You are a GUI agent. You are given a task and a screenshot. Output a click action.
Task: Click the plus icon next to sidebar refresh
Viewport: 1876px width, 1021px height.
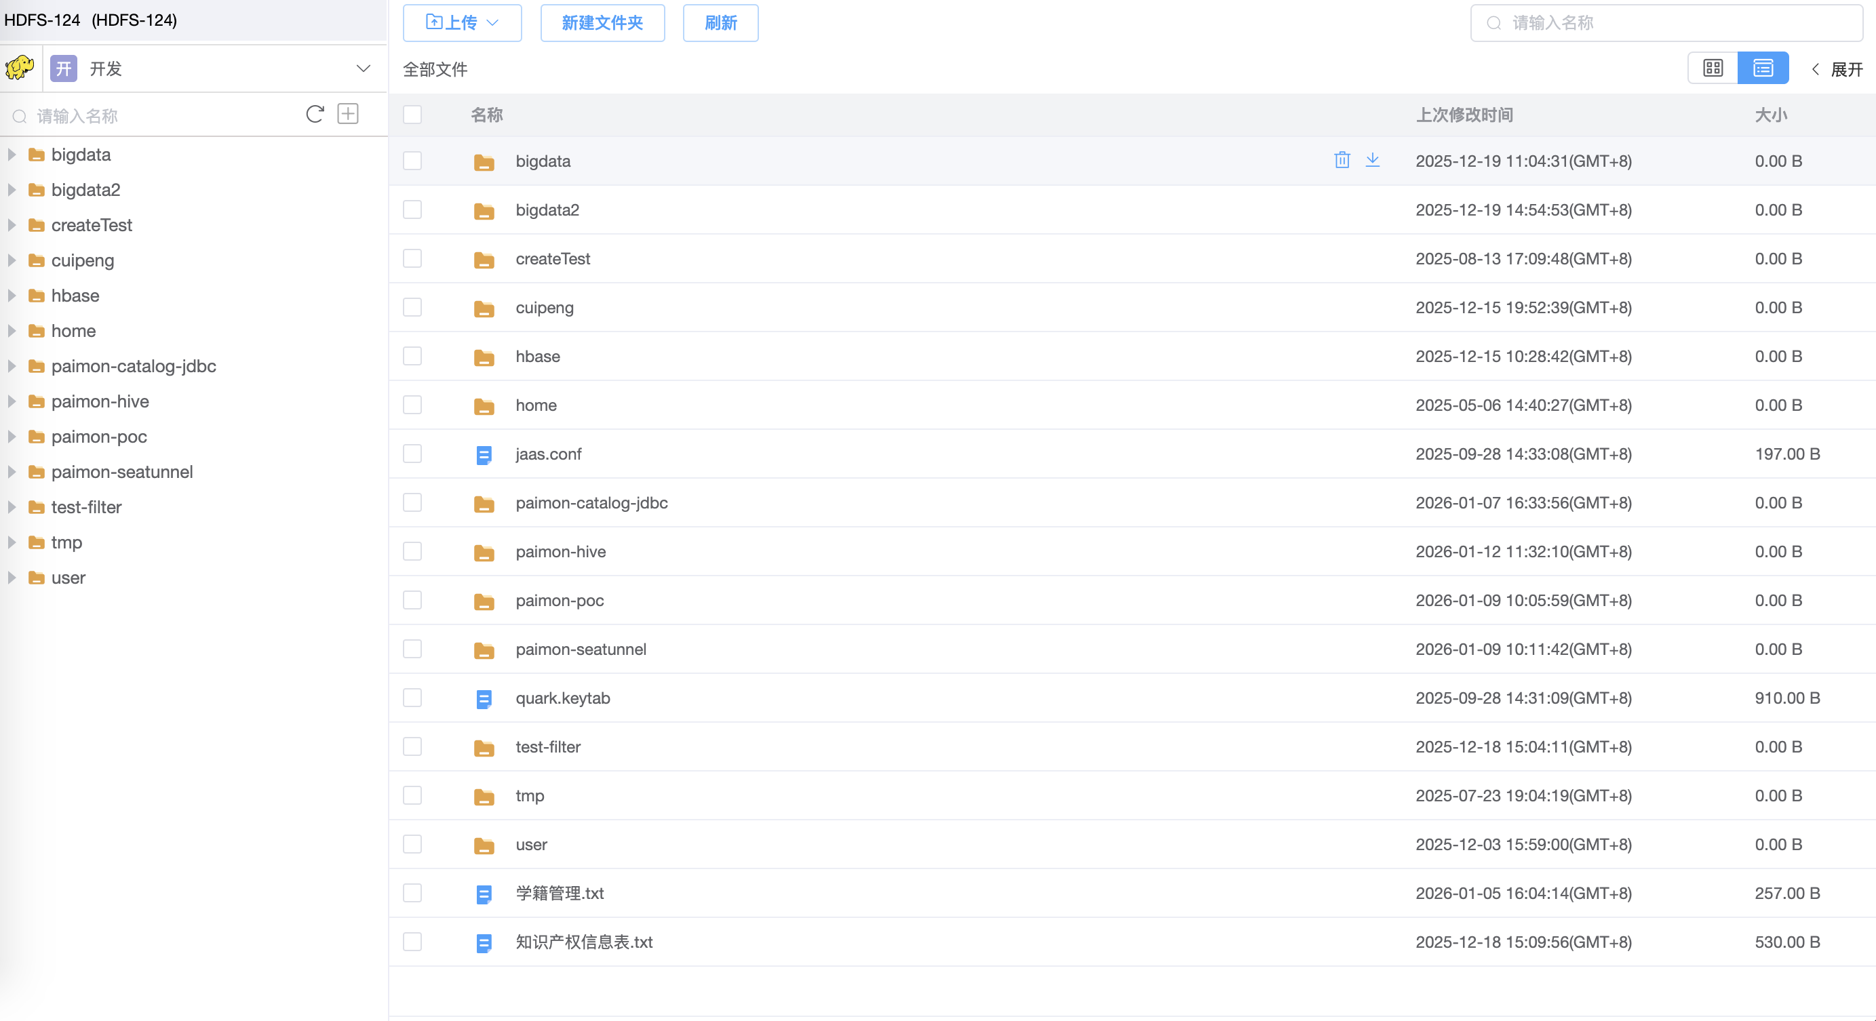pyautogui.click(x=348, y=115)
